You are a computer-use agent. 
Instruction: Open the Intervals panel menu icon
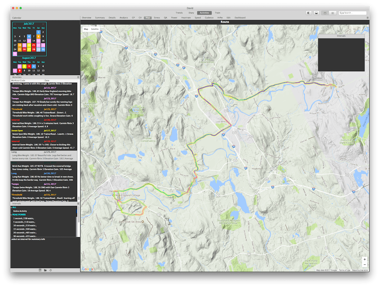pos(78,203)
